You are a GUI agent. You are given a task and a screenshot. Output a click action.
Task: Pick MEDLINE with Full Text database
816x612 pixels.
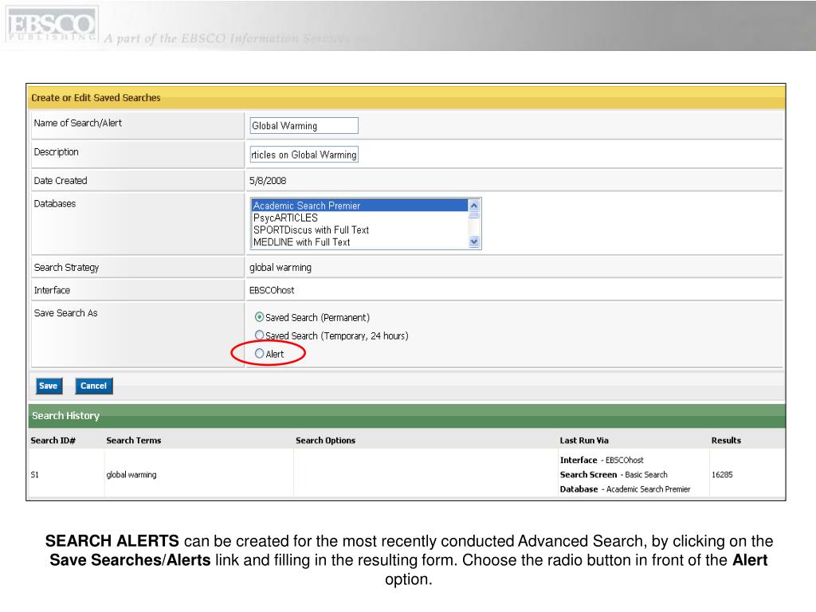click(x=359, y=242)
